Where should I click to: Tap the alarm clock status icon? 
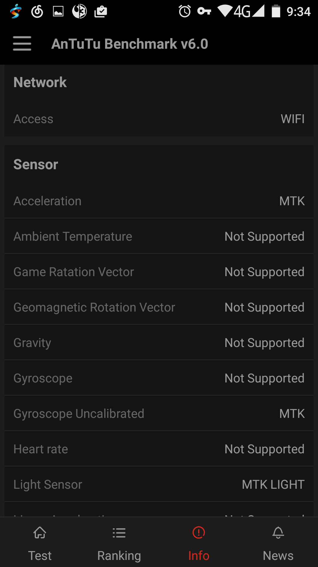tap(185, 12)
